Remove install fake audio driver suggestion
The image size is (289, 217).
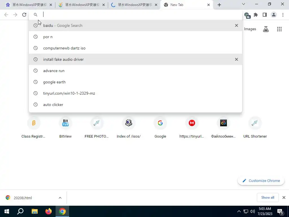click(x=237, y=59)
